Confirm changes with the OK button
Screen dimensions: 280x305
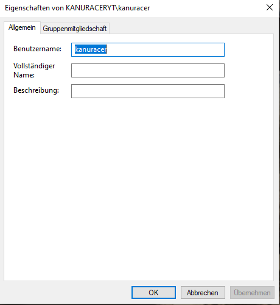point(153,293)
